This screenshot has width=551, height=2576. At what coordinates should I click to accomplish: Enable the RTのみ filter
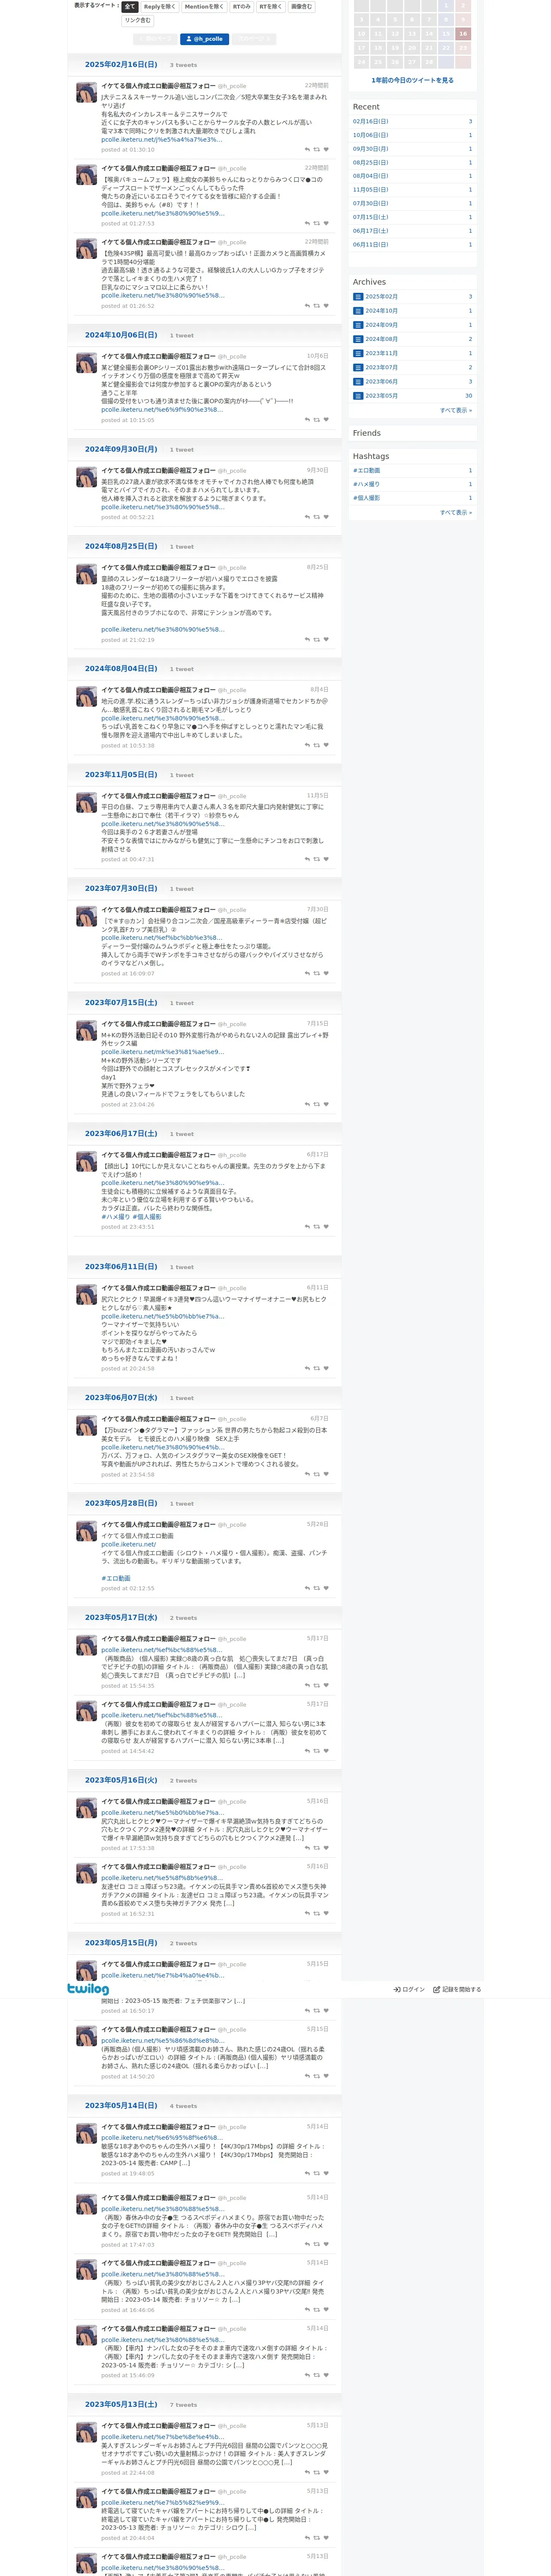point(242,7)
